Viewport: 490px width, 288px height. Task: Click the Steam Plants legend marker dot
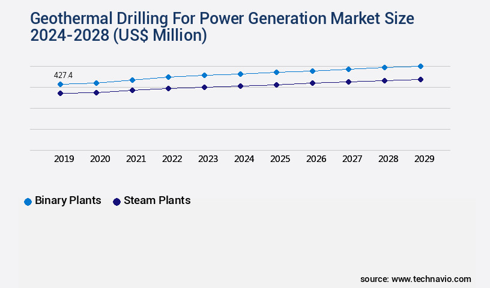coord(116,202)
